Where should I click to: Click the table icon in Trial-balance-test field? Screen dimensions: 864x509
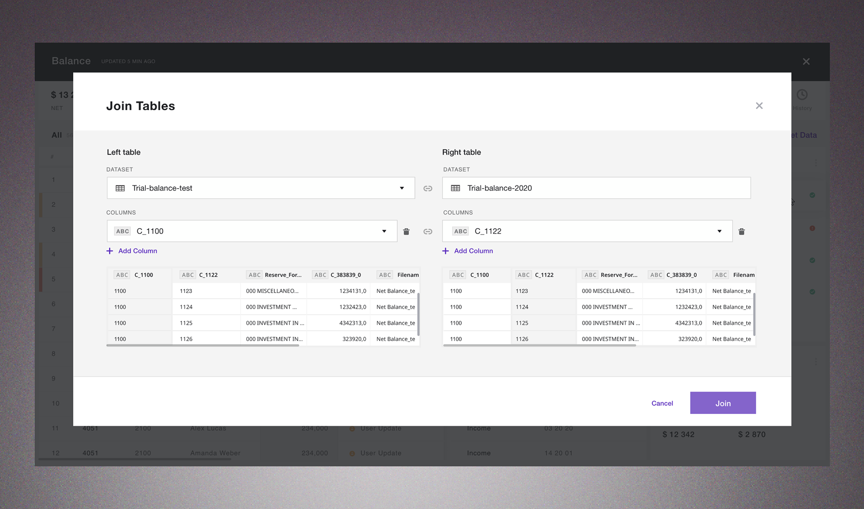120,188
